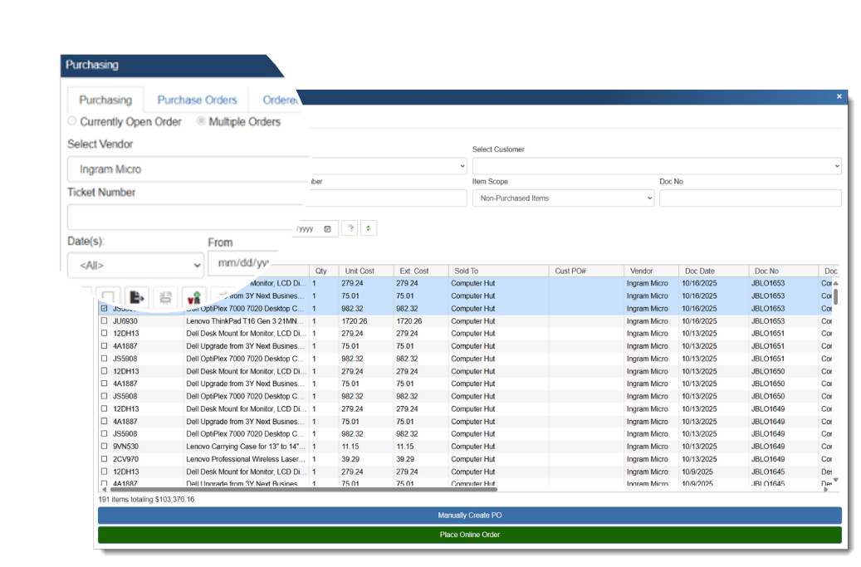This screenshot has width=861, height=567.
Task: Select the print icon above the grid
Action: (x=165, y=297)
